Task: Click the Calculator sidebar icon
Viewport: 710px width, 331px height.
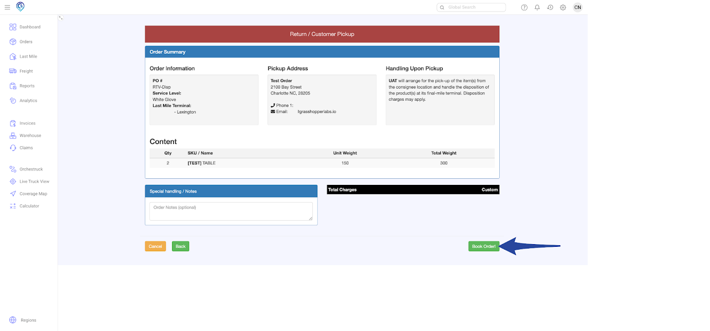Action: coord(13,206)
